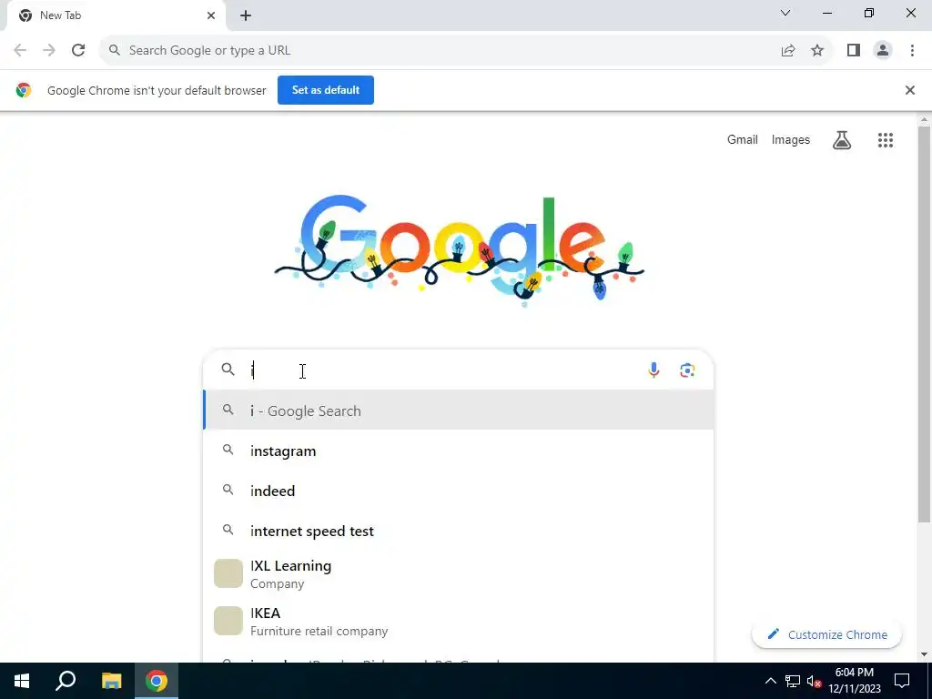Open the taskbar clock and date
This screenshot has width=932, height=699.
click(854, 681)
